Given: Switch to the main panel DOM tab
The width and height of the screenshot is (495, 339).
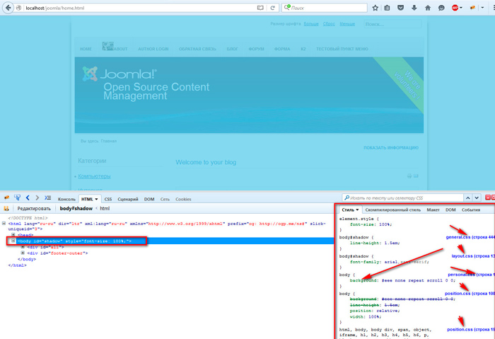Looking at the screenshot, I should click(x=149, y=200).
